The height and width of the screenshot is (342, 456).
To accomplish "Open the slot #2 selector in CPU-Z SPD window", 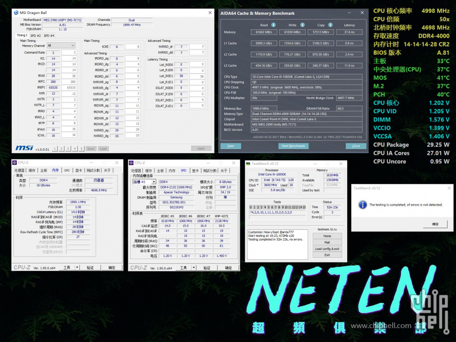I will tap(144, 182).
